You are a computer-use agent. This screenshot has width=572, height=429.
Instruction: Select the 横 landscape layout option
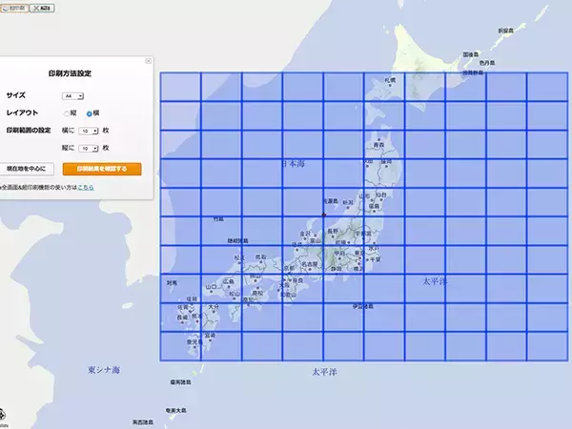point(89,112)
